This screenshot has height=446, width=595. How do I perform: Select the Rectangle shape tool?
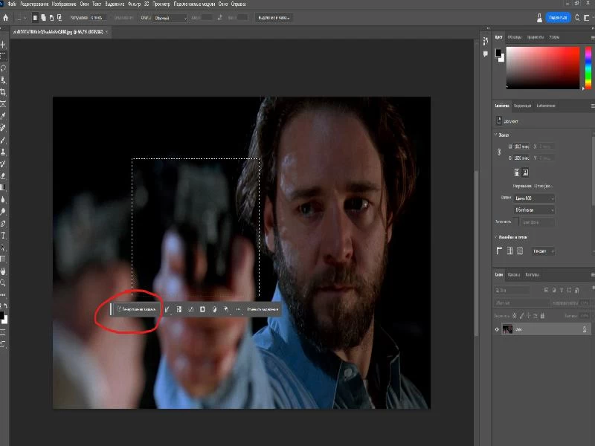point(3,259)
